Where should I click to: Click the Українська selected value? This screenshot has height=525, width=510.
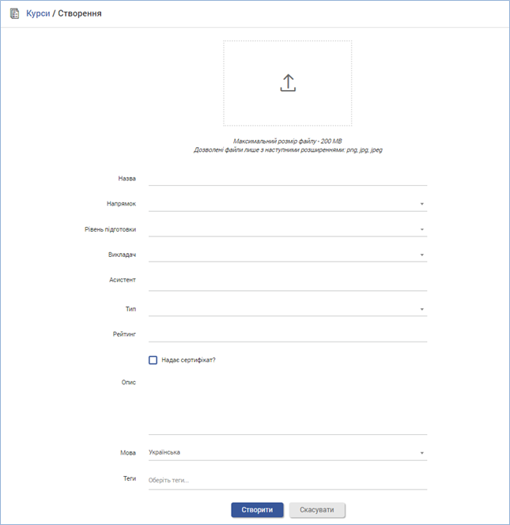pyautogui.click(x=164, y=452)
